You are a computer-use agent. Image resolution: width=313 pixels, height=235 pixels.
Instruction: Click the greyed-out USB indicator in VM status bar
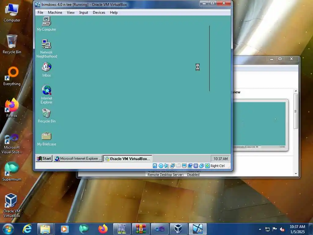178,166
